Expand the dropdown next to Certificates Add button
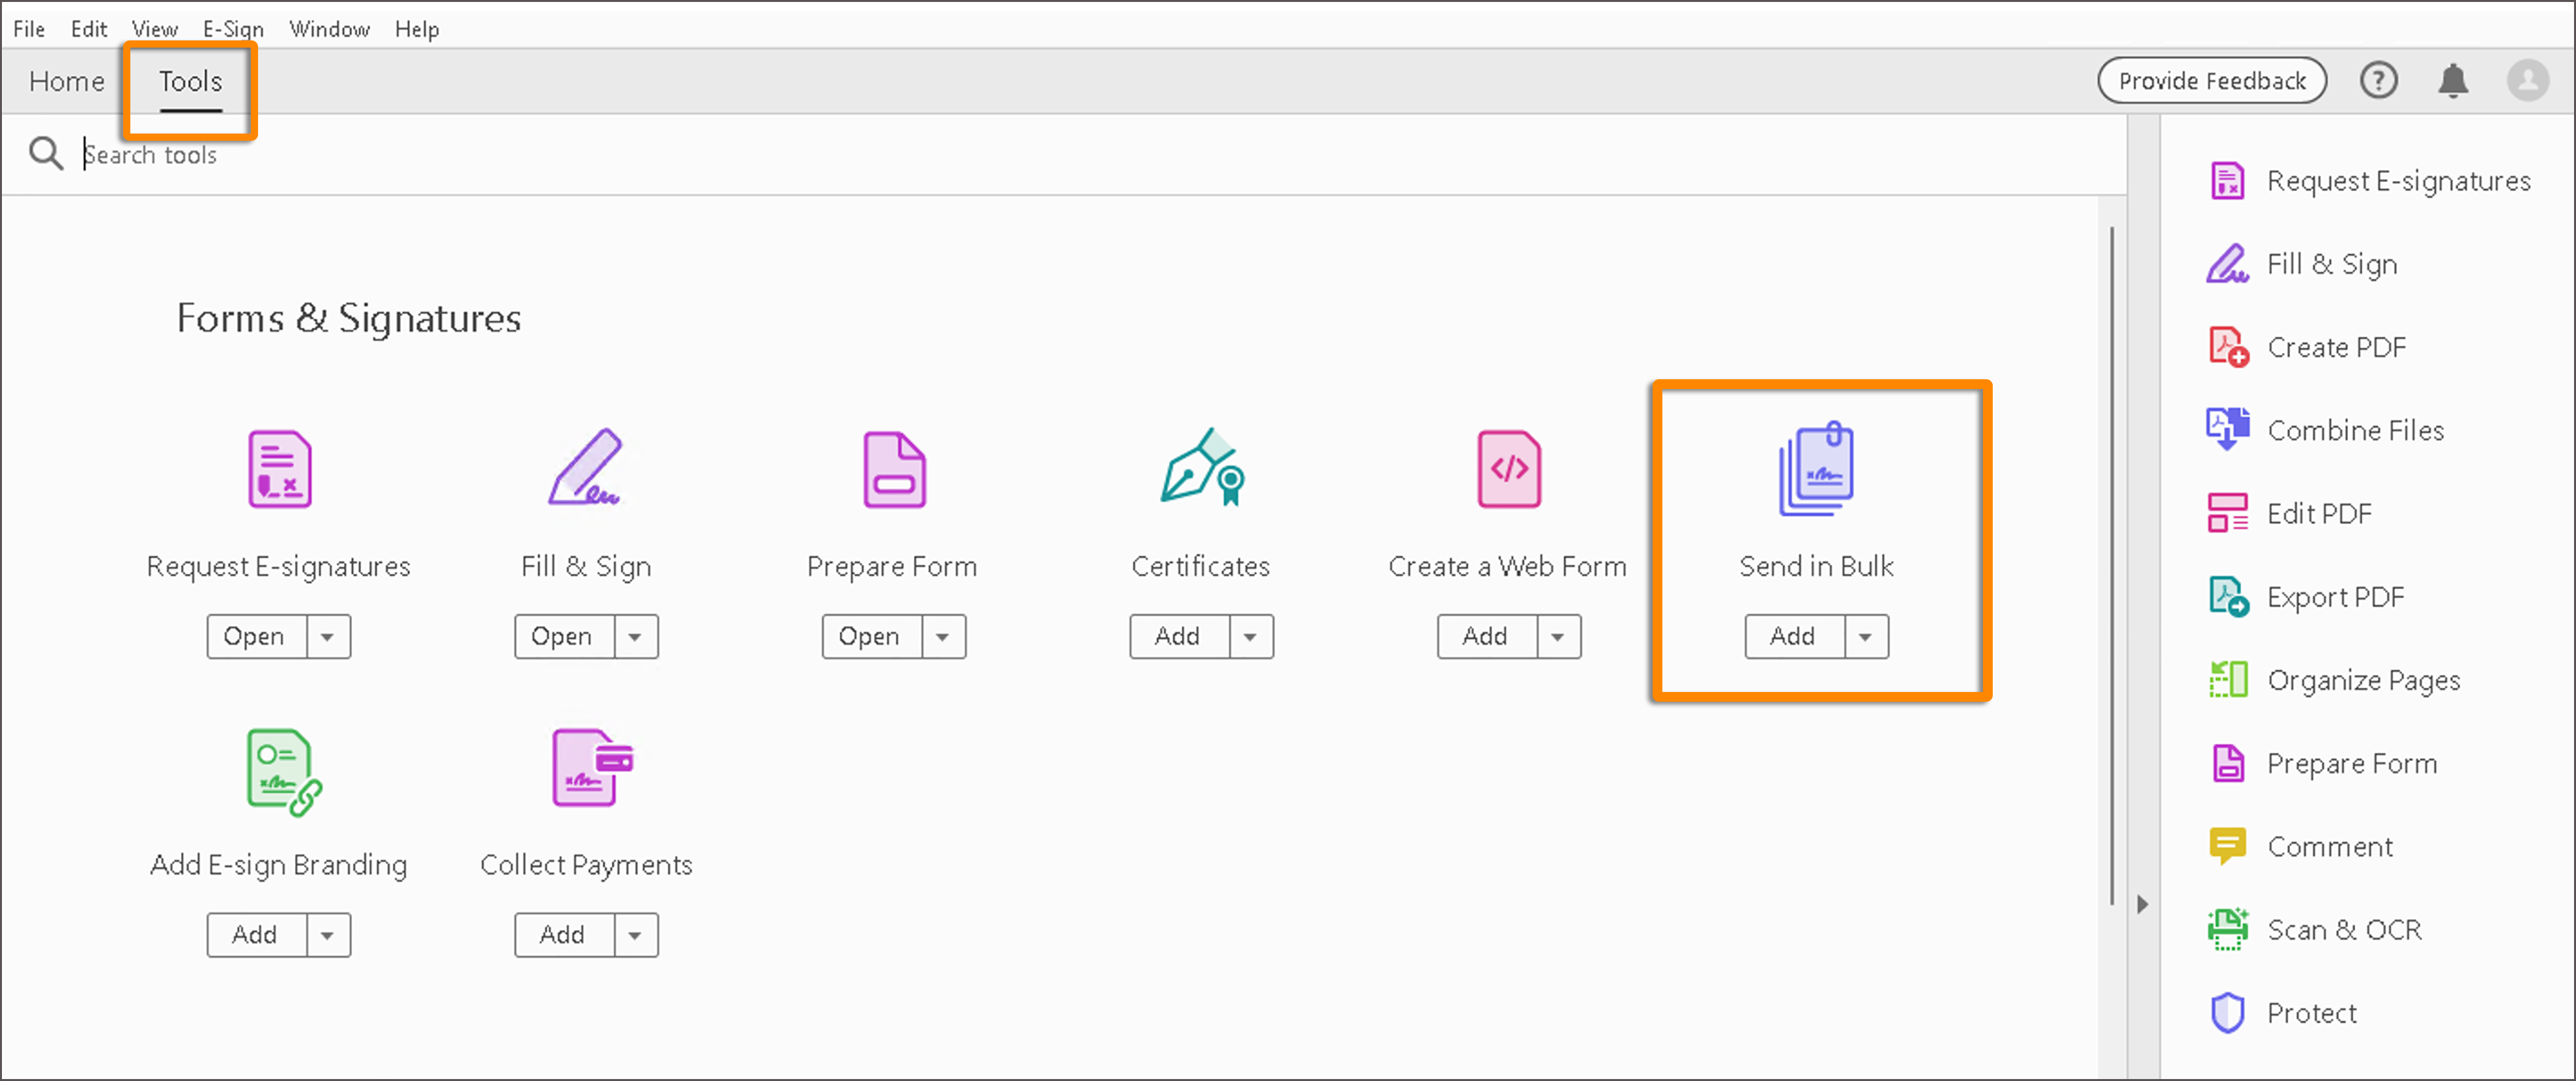This screenshot has width=2576, height=1081. [x=1251, y=636]
